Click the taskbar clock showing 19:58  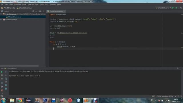(176, 100)
